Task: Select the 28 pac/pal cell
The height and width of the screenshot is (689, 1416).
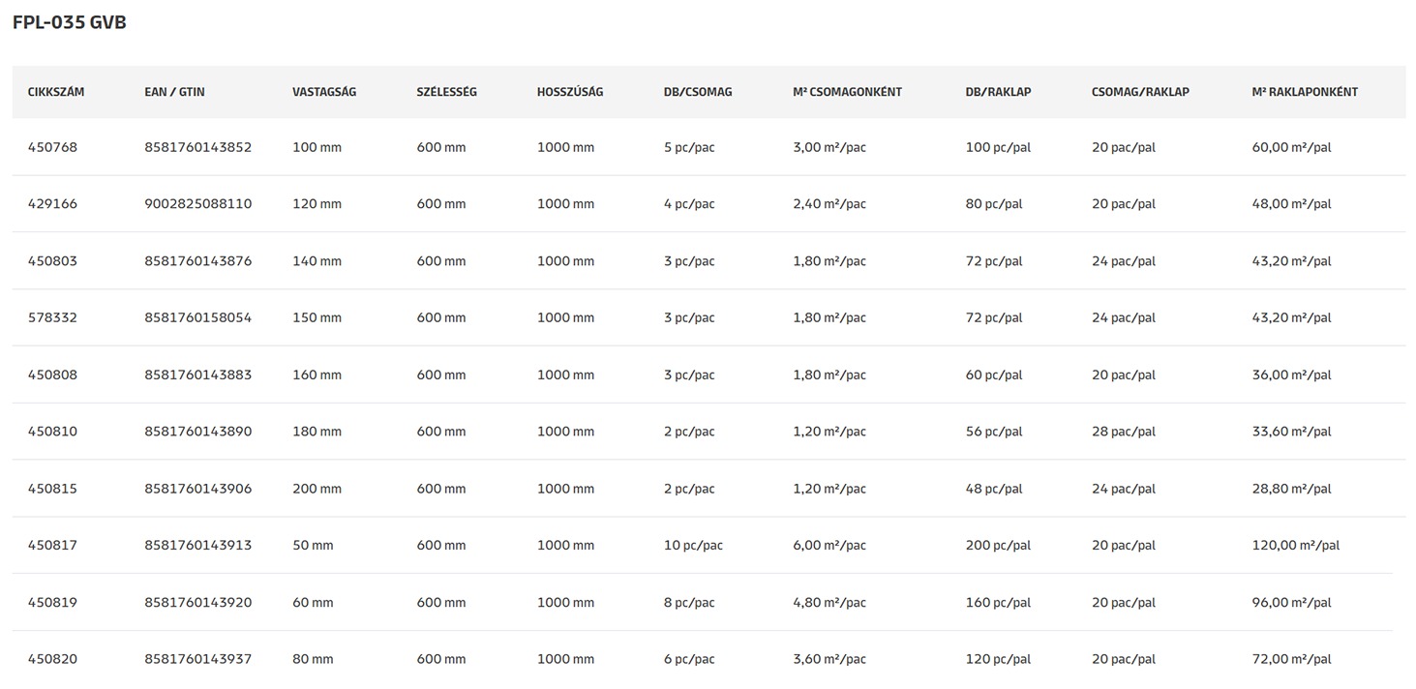Action: click(x=1124, y=432)
